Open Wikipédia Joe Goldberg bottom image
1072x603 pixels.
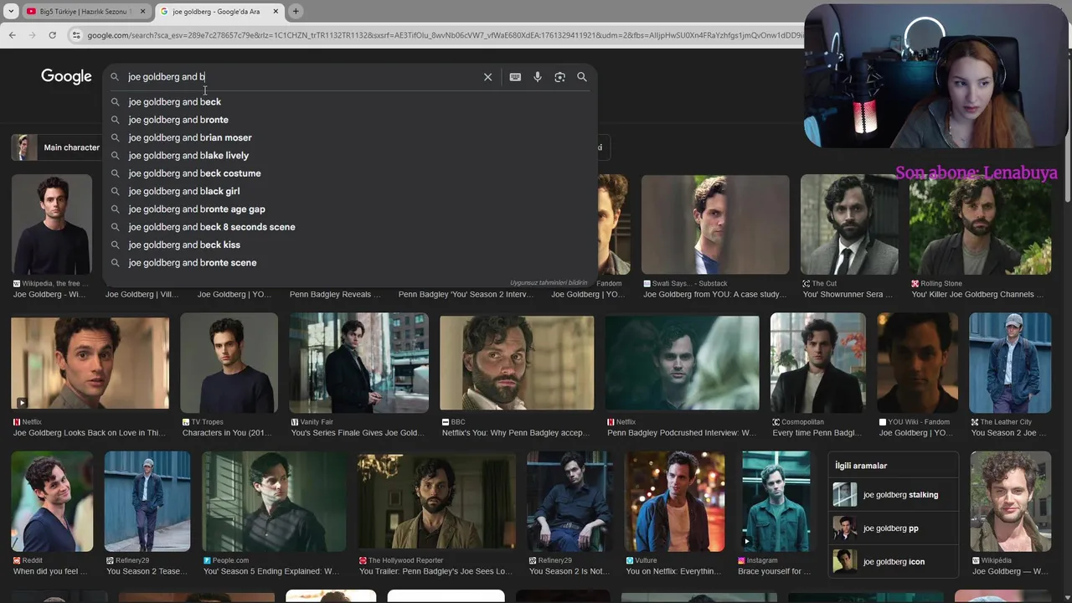(x=1010, y=502)
